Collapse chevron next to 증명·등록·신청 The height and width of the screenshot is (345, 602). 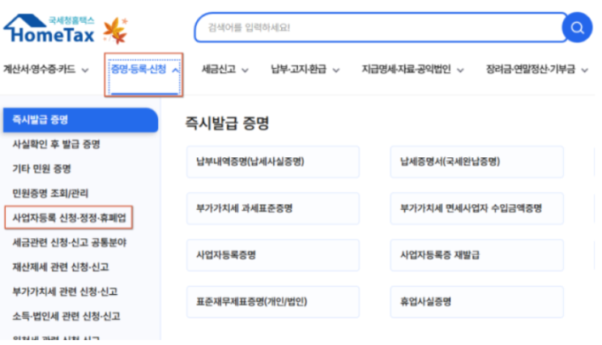click(175, 70)
